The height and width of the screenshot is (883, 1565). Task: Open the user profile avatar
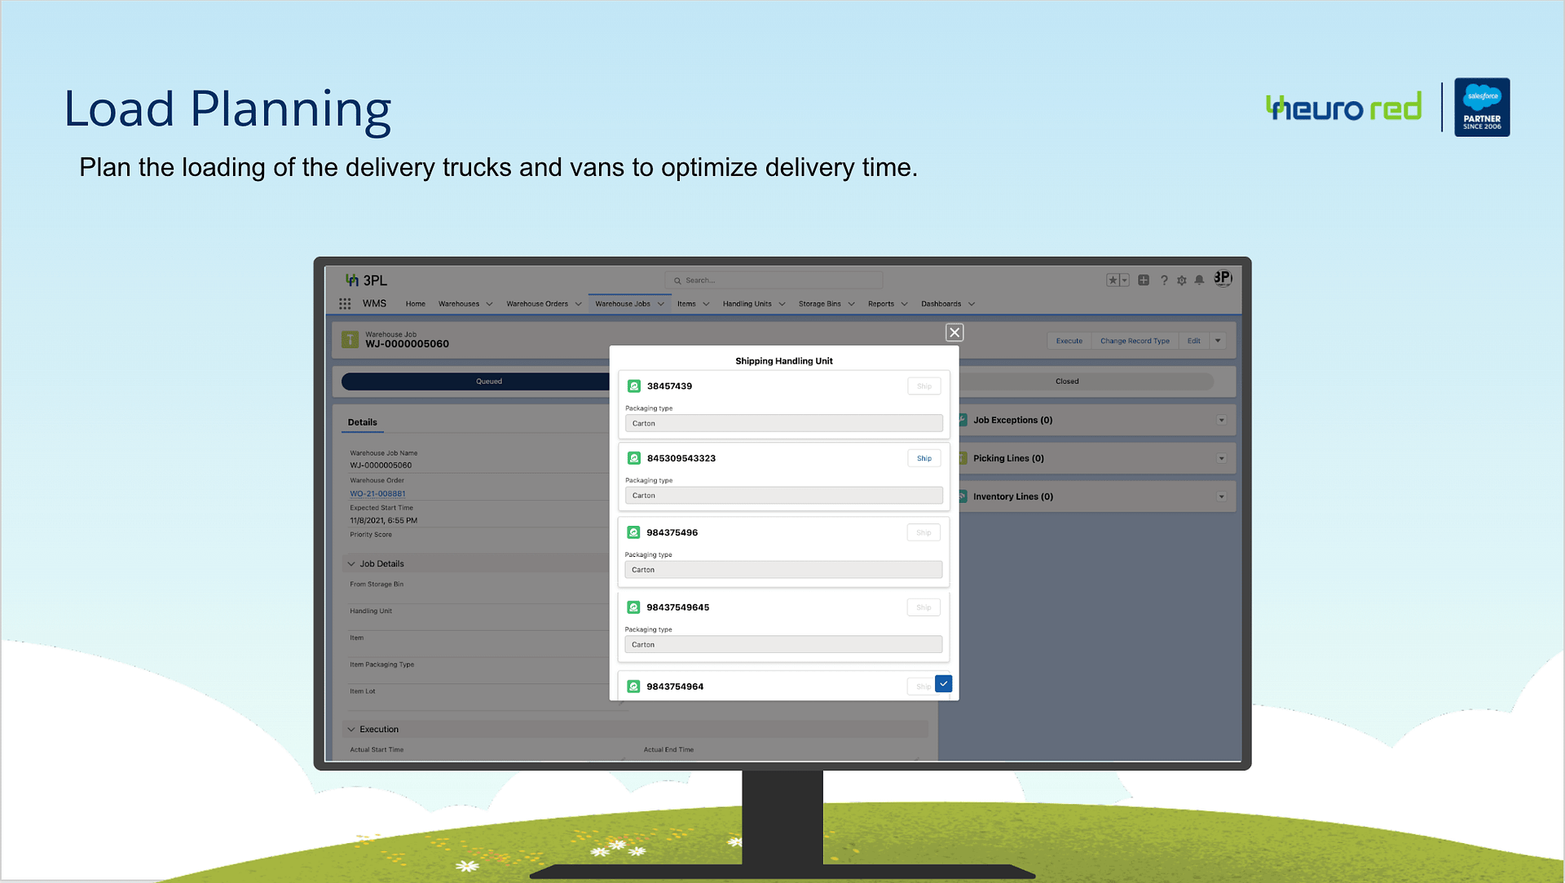click(1223, 278)
